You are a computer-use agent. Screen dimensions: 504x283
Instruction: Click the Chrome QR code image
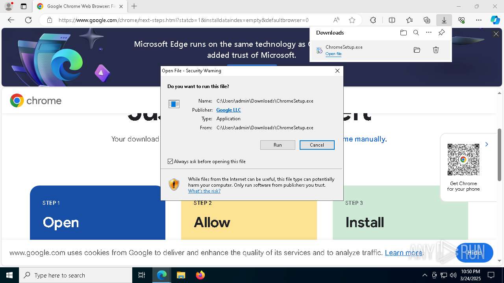coord(463,160)
